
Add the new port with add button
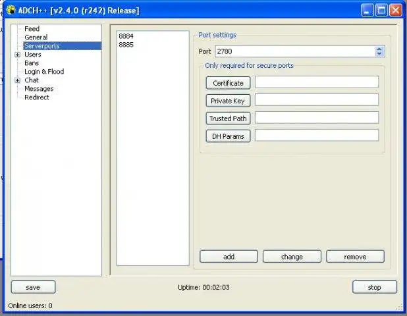(x=229, y=257)
